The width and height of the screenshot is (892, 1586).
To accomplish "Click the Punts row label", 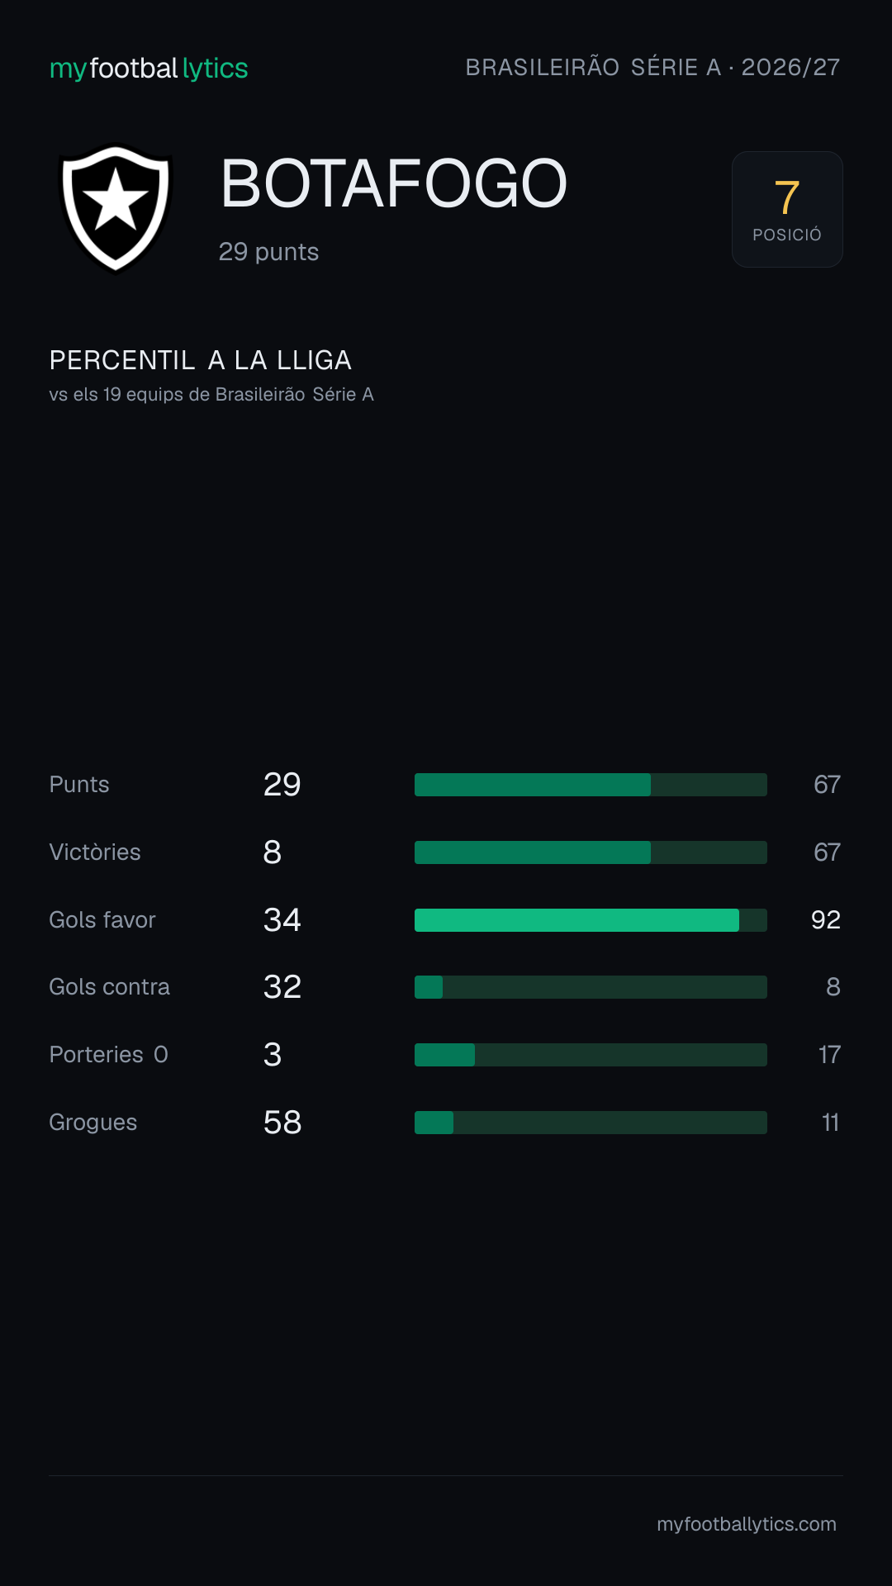I will (79, 785).
